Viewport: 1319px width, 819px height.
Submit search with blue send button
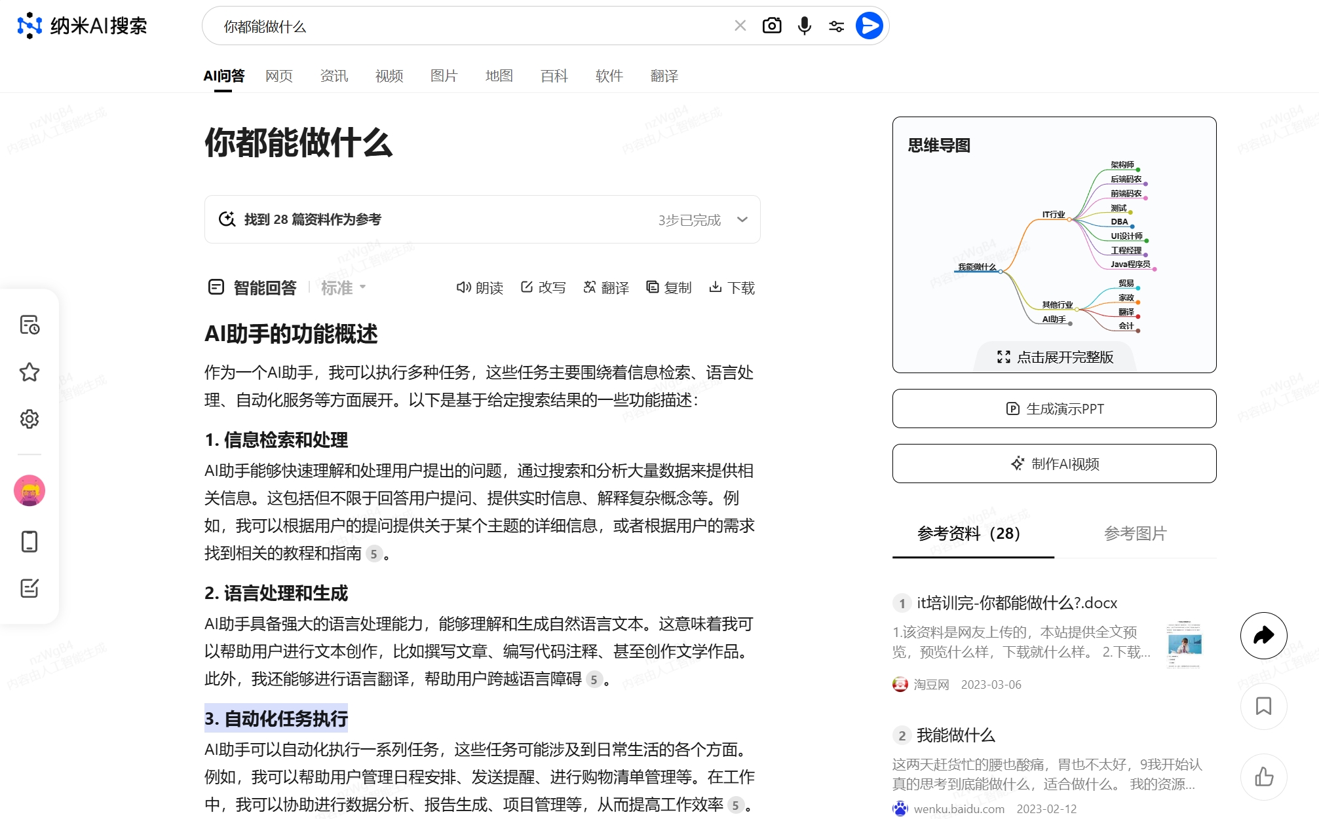[x=869, y=26]
